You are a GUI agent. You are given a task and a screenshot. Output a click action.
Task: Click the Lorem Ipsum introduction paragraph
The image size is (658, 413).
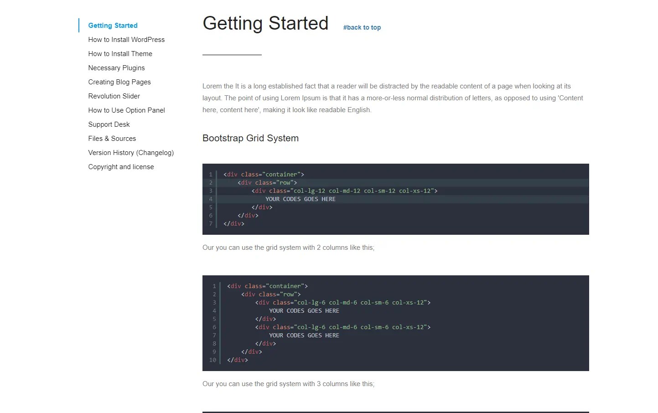pyautogui.click(x=392, y=98)
